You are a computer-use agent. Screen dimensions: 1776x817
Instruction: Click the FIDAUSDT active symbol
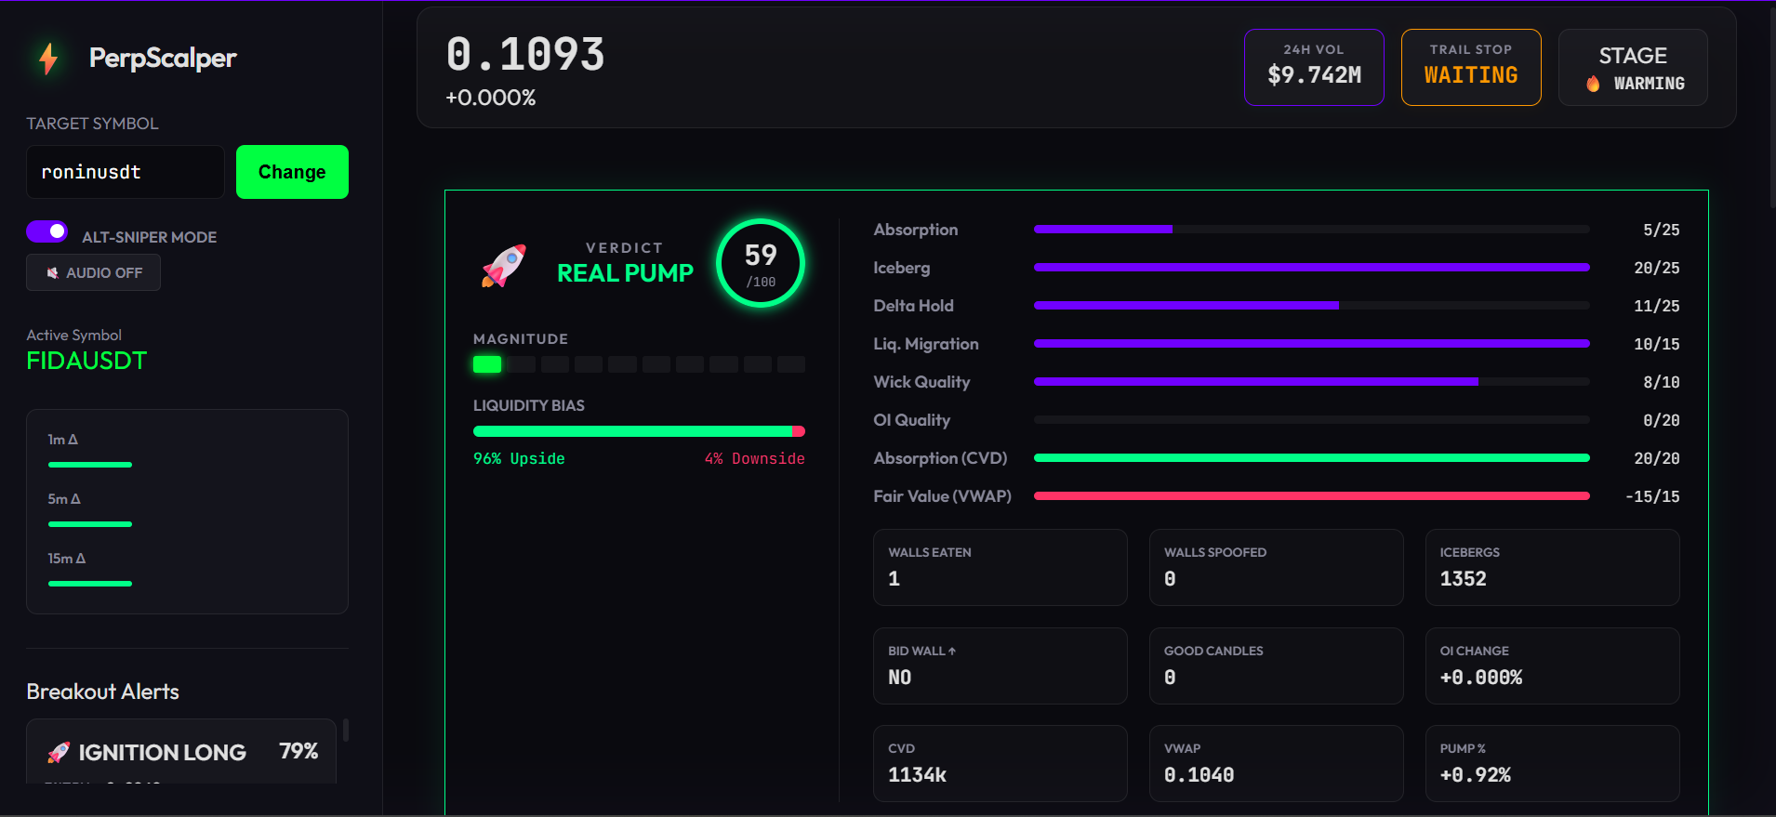(86, 361)
